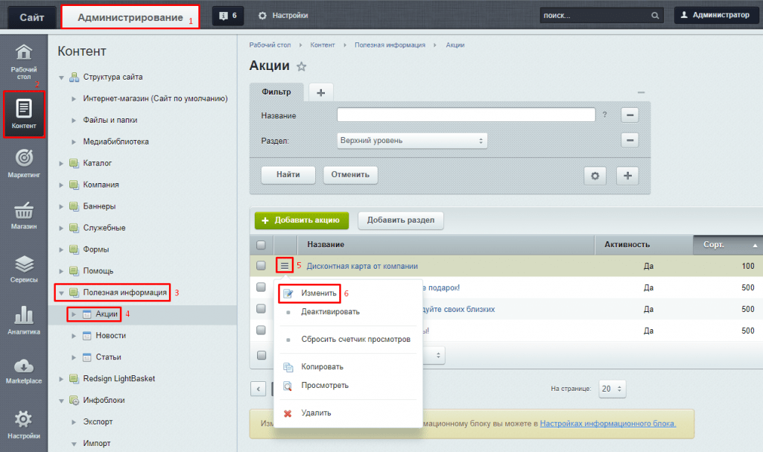Click the filter settings gear icon
Image resolution: width=763 pixels, height=452 pixels.
(595, 175)
